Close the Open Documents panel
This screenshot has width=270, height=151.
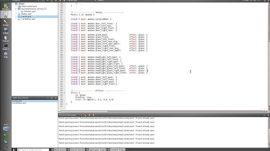click(56, 98)
